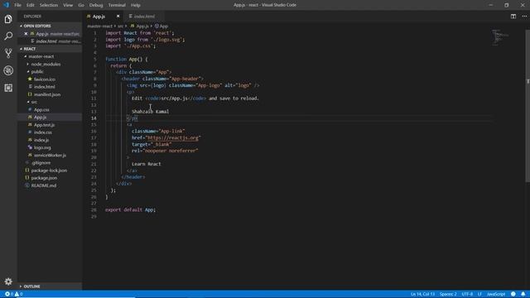530x298 pixels.
Task: Open logo.svg in the explorer
Action: coord(42,147)
